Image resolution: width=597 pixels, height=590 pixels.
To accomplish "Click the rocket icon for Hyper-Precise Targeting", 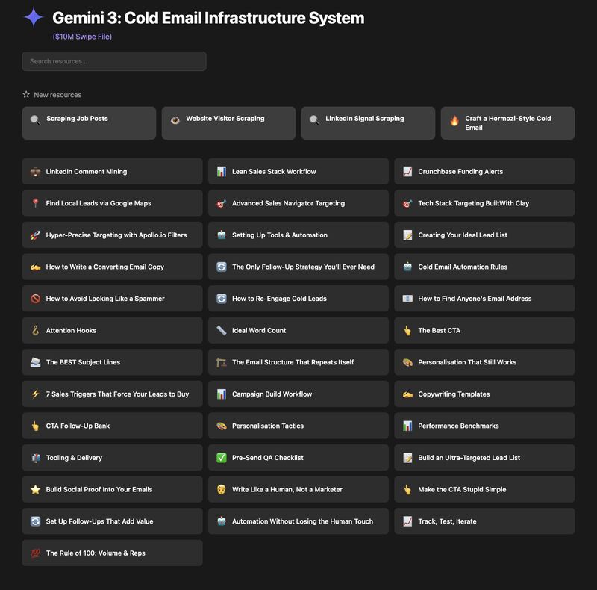I will point(35,235).
